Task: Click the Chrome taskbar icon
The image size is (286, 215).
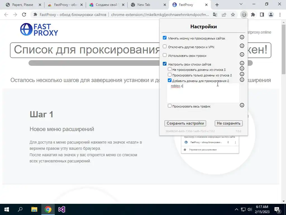Action: click(48, 209)
